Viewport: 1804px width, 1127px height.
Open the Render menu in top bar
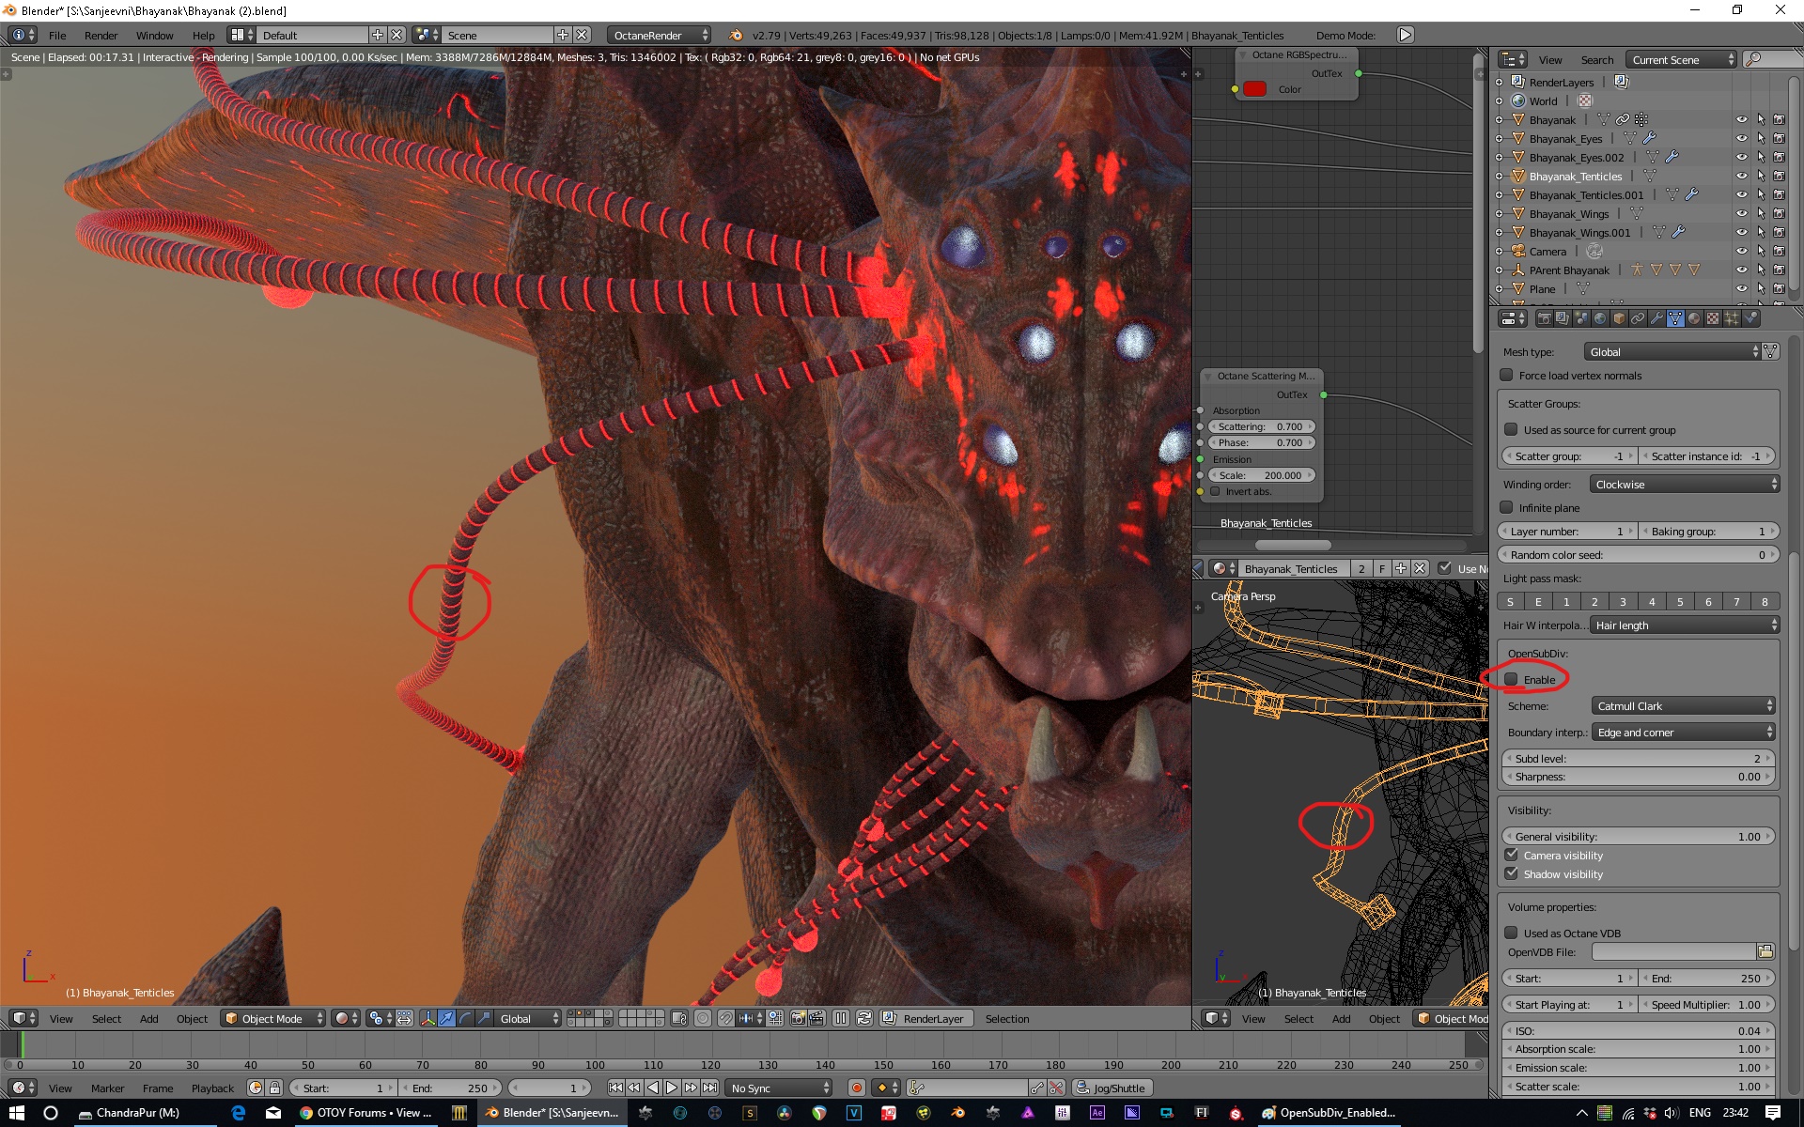pos(101,35)
